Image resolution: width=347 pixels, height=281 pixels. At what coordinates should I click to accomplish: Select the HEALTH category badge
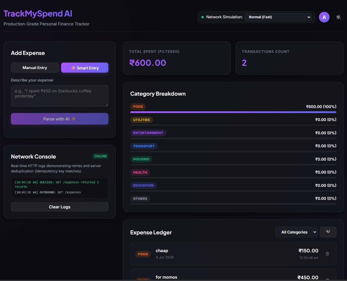[x=140, y=172]
